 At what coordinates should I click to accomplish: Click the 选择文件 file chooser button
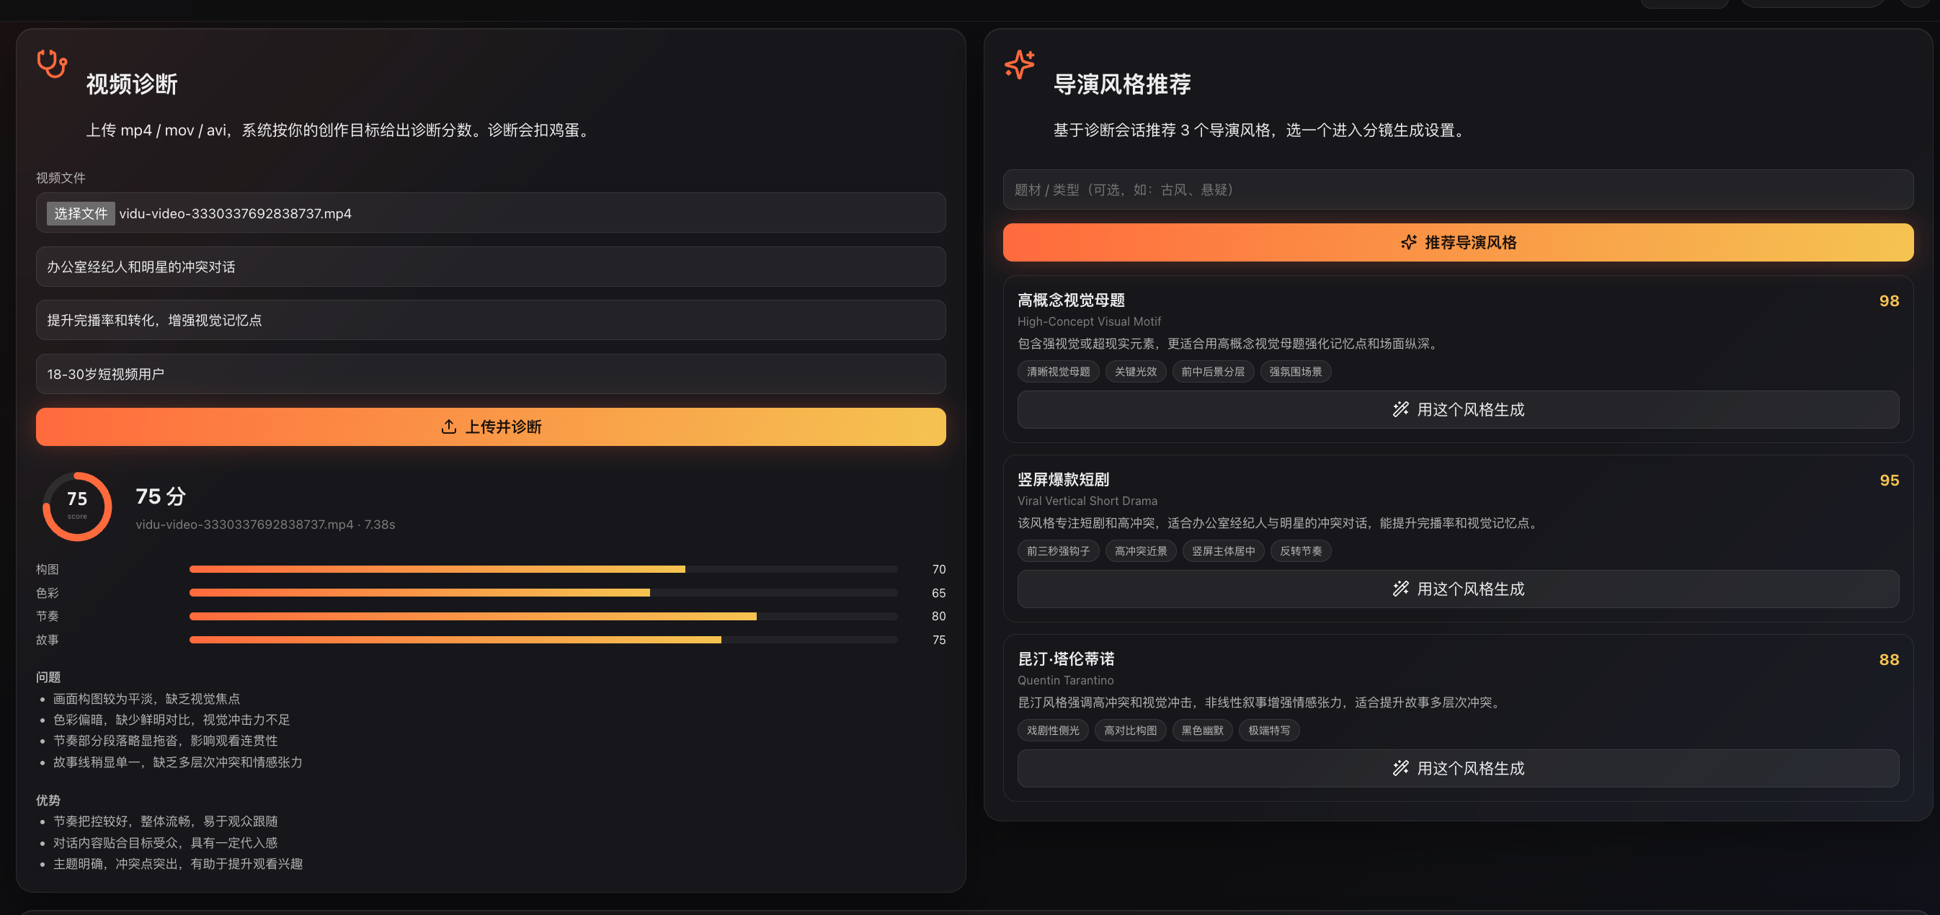point(81,213)
